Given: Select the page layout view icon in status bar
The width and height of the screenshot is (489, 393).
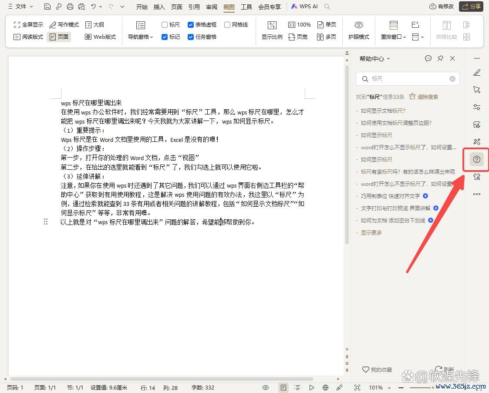Looking at the screenshot, I should (283, 387).
